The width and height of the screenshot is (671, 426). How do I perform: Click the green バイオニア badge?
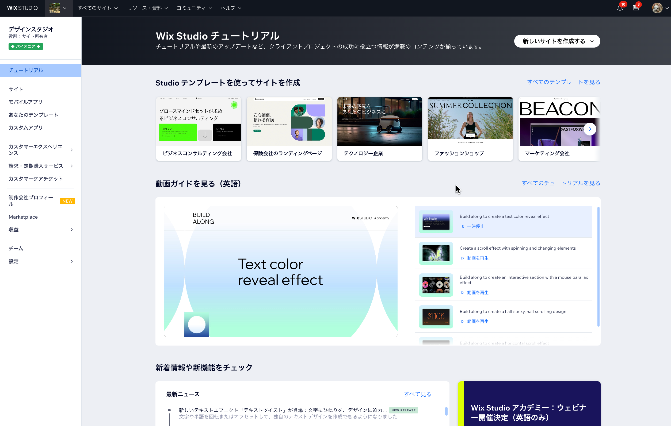point(25,47)
